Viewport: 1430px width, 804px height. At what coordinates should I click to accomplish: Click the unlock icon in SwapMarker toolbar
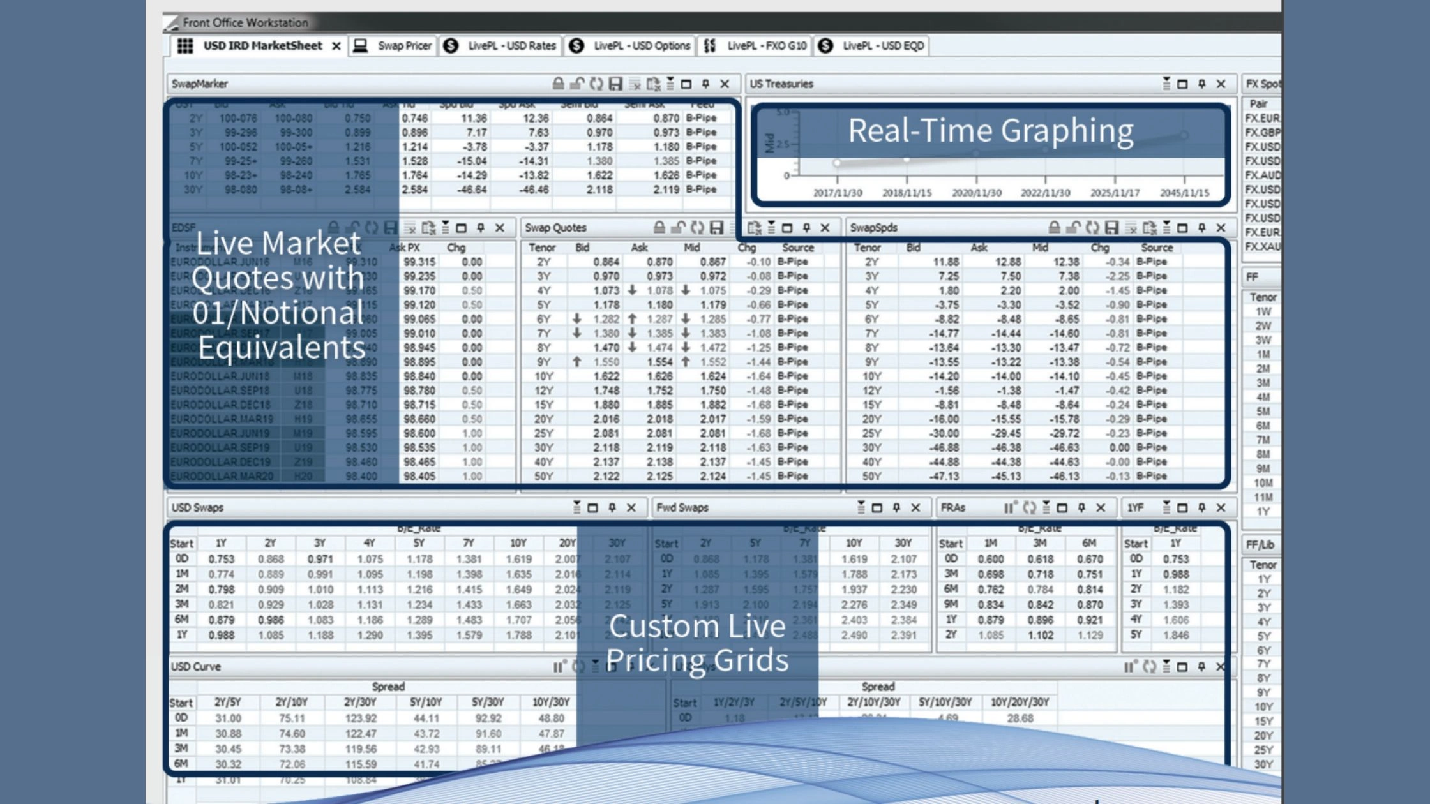click(x=577, y=84)
